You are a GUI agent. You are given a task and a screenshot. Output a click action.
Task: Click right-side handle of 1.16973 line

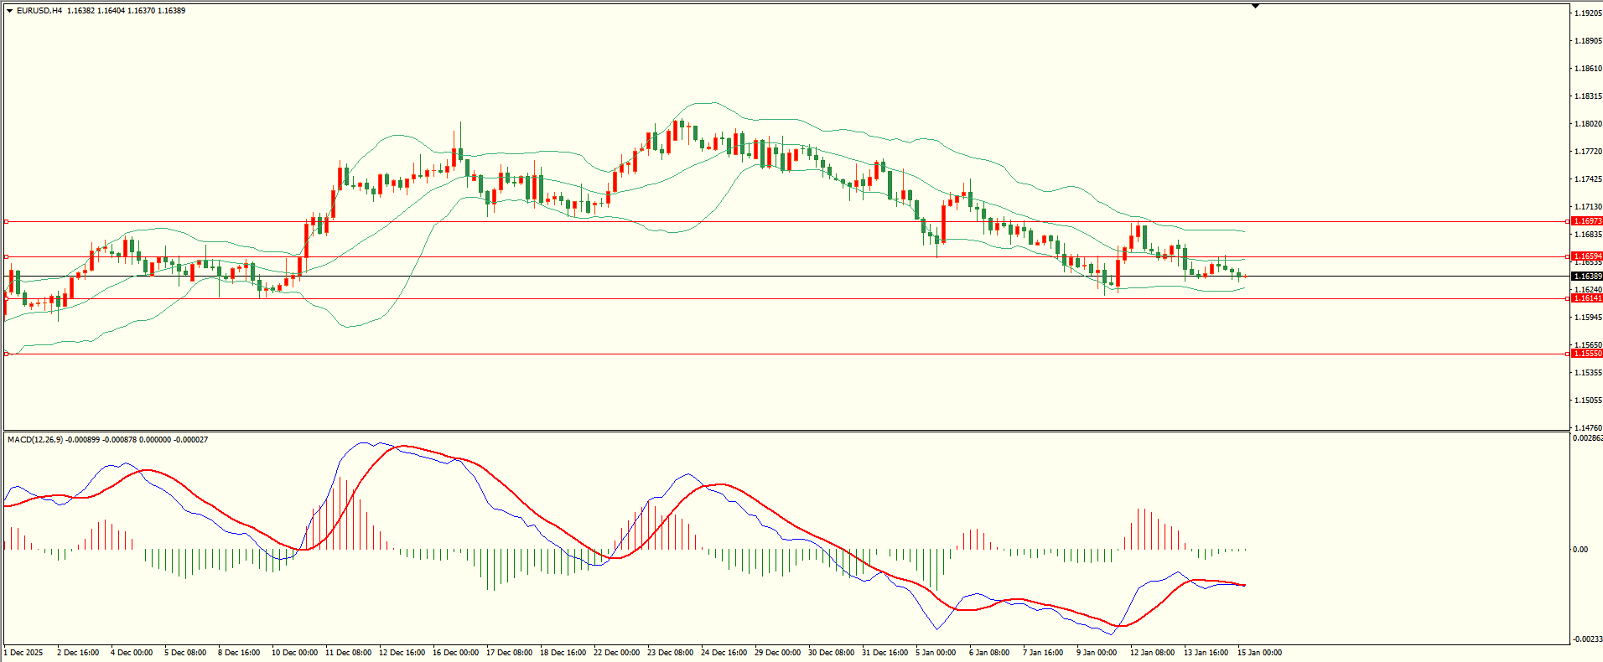pyautogui.click(x=1568, y=221)
